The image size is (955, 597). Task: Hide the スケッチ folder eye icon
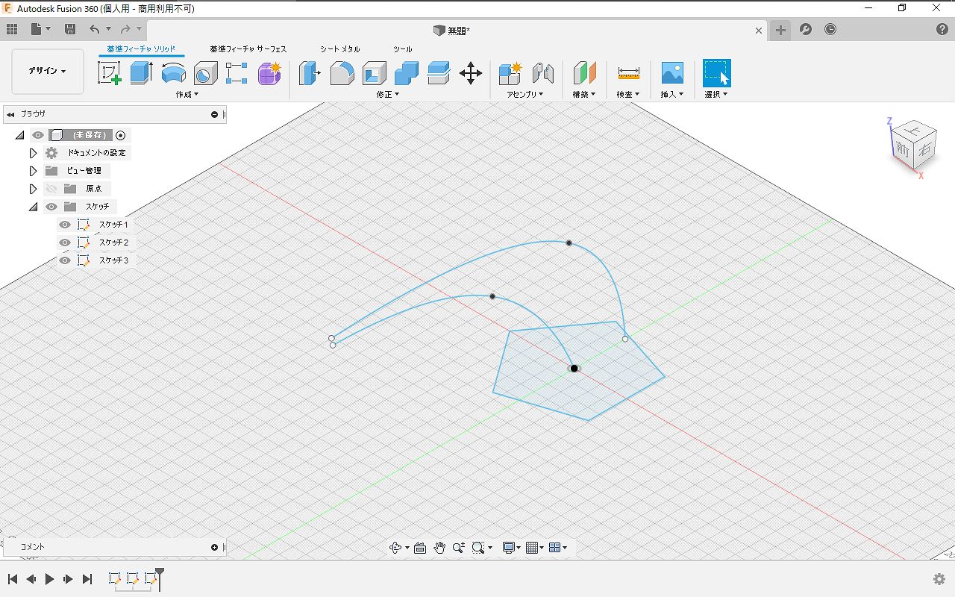[x=51, y=207]
